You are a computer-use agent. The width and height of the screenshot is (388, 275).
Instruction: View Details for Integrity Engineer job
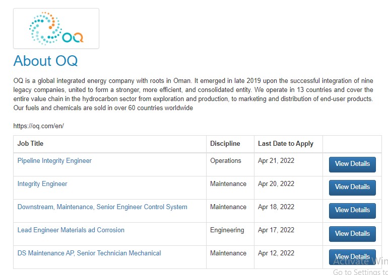click(x=352, y=188)
